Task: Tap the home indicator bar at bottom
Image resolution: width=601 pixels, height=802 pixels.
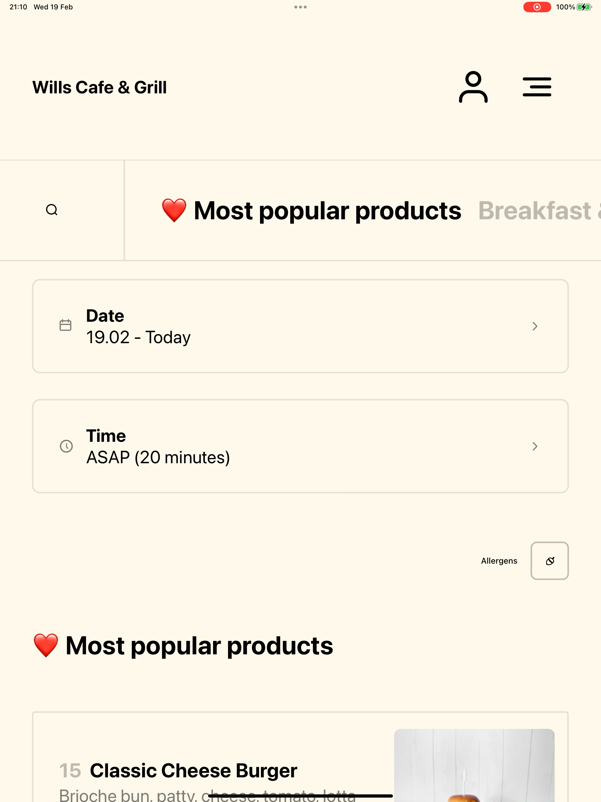Action: coord(300,796)
